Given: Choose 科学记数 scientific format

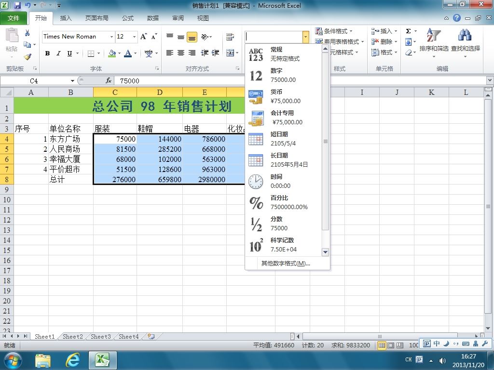Looking at the screenshot, I should [x=284, y=245].
